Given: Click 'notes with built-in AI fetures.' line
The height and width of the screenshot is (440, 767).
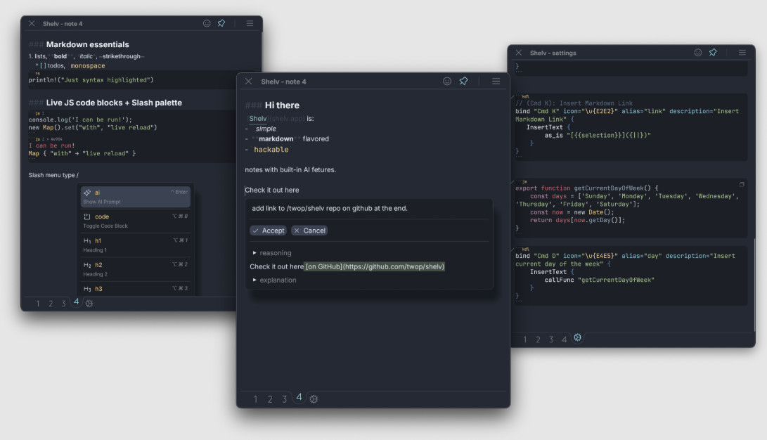Looking at the screenshot, I should click(290, 169).
